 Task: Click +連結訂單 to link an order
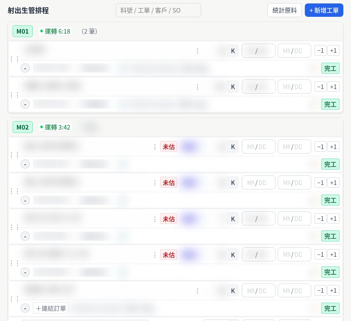click(51, 308)
